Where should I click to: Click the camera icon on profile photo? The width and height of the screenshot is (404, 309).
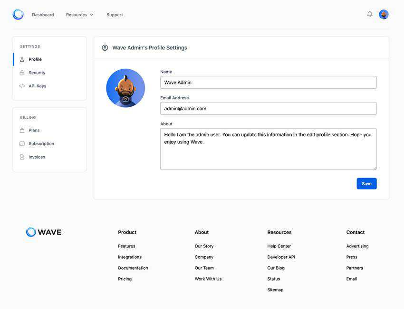click(x=125, y=99)
